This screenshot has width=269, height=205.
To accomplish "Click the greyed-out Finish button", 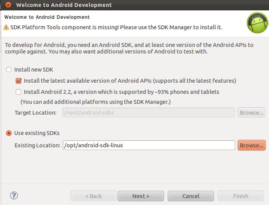I will point(241,196).
